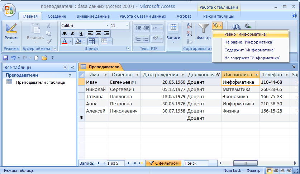
Task: Go to first record button
Action: [98, 163]
